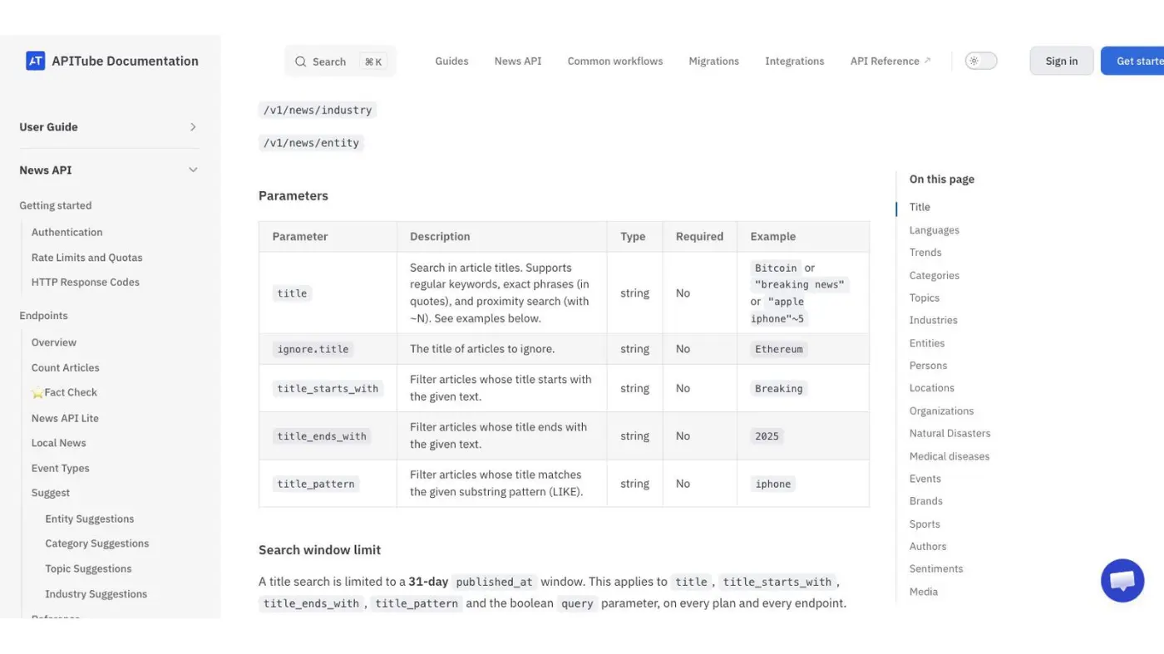Open the Migrations nav item

pos(713,61)
